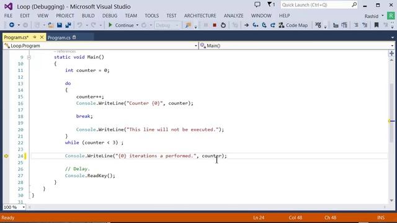Click the Open File folder icon

tap(51, 25)
